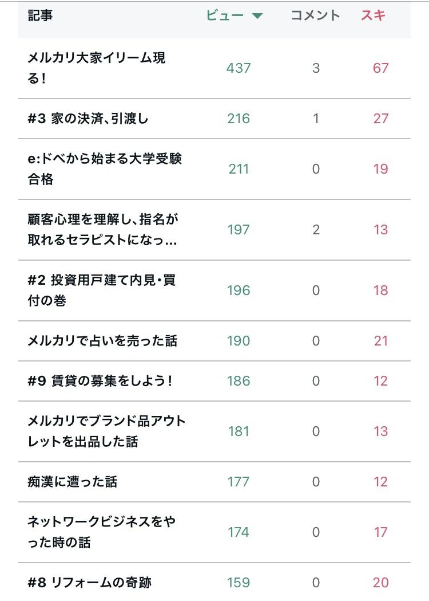429x601 pixels.
Task: Open article e:ドベから始まる大学受験合格
Action: coord(105,168)
